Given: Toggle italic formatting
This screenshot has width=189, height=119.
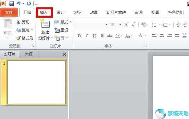Looking at the screenshot, I should coord(86,36).
